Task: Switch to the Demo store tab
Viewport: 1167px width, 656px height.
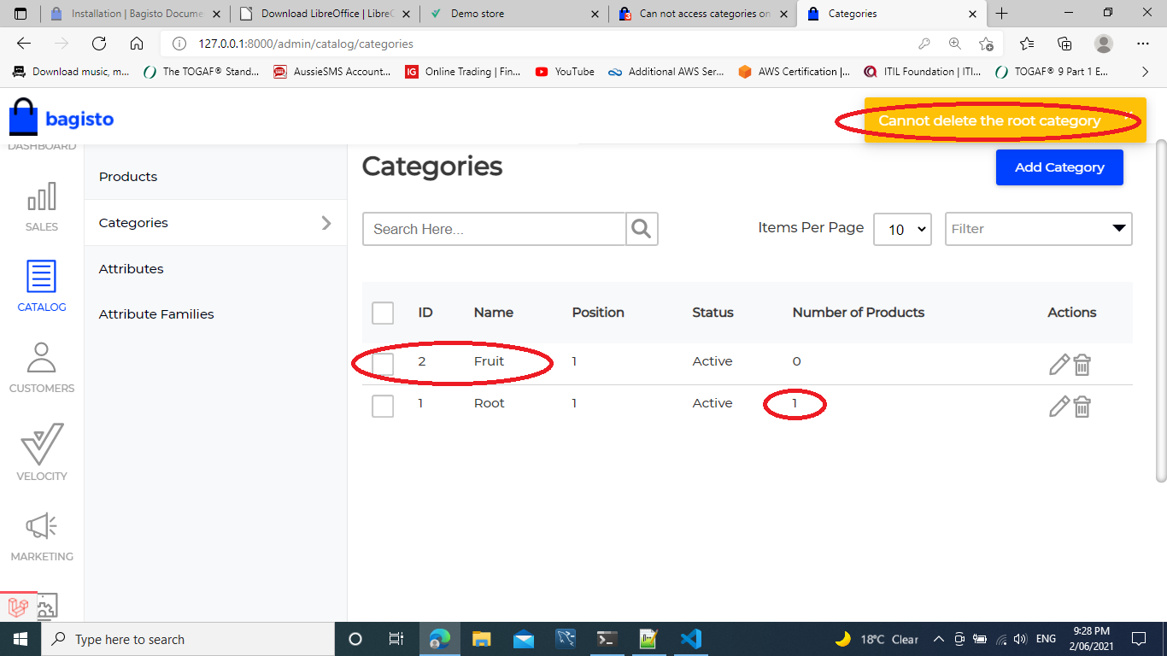Action: click(x=515, y=14)
